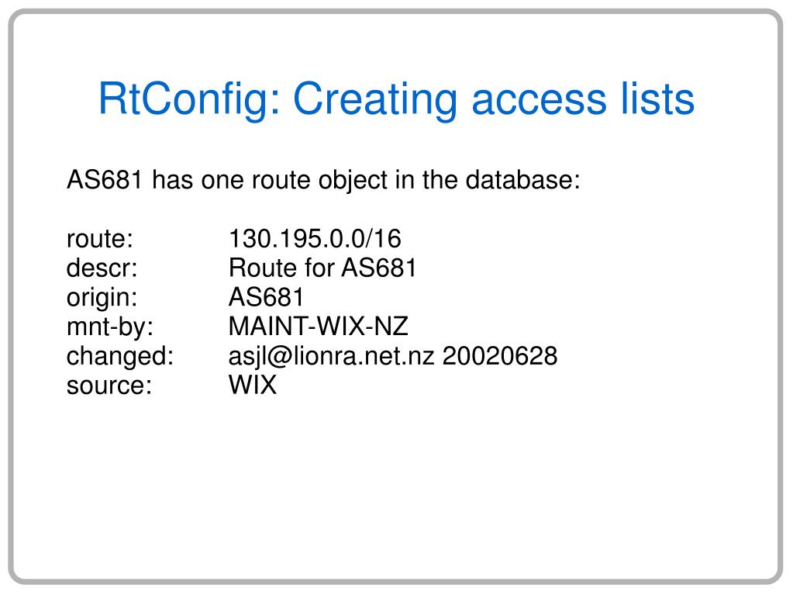Click the route value 130.195.0.0/16
The image size is (793, 595).
[x=315, y=238]
